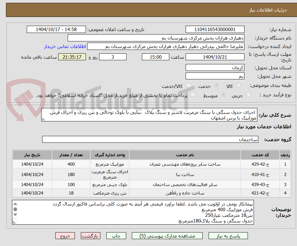Click the خروج exit button
The image size is (297, 246).
(65, 236)
